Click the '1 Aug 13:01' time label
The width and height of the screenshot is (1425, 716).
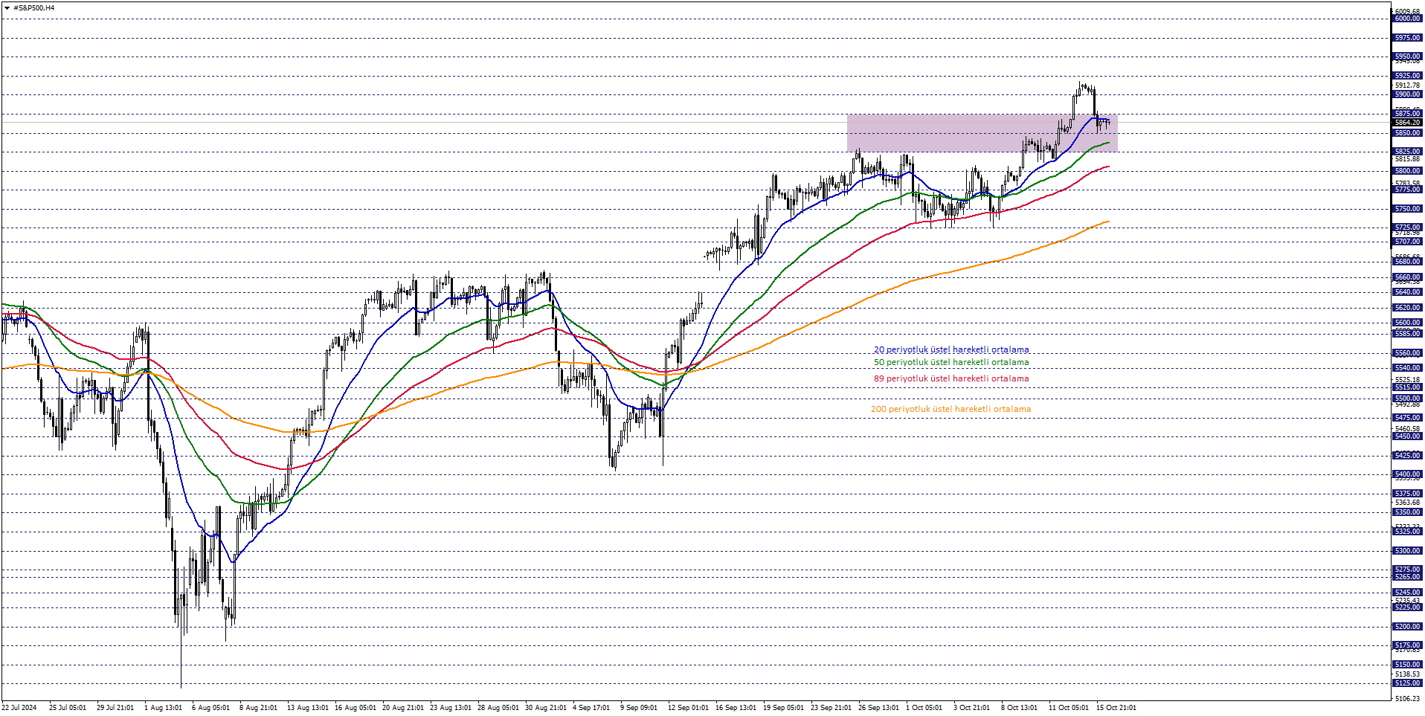[163, 708]
